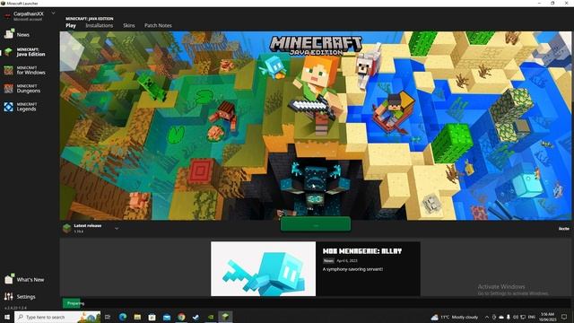The width and height of the screenshot is (574, 323).
Task: Open launcher Settings
Action: (20, 297)
